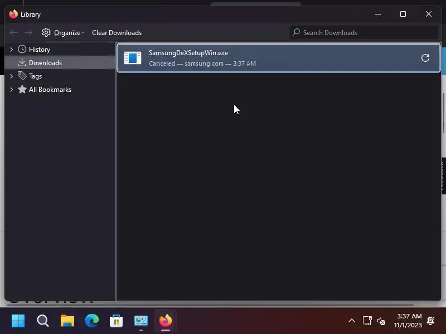Open File Explorer from taskbar
446x334 pixels.
(x=67, y=321)
